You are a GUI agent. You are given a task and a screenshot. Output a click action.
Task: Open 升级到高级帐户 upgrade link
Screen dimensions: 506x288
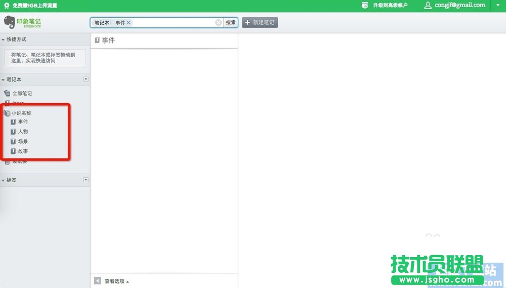tap(390, 5)
